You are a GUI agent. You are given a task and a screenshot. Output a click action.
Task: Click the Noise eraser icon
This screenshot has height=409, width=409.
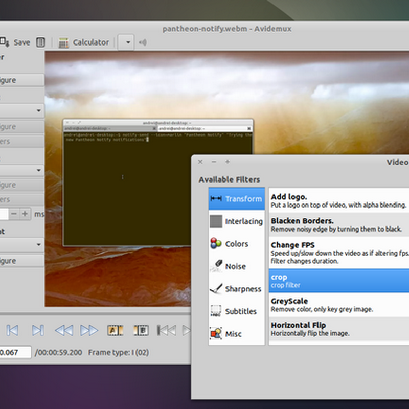pyautogui.click(x=216, y=266)
